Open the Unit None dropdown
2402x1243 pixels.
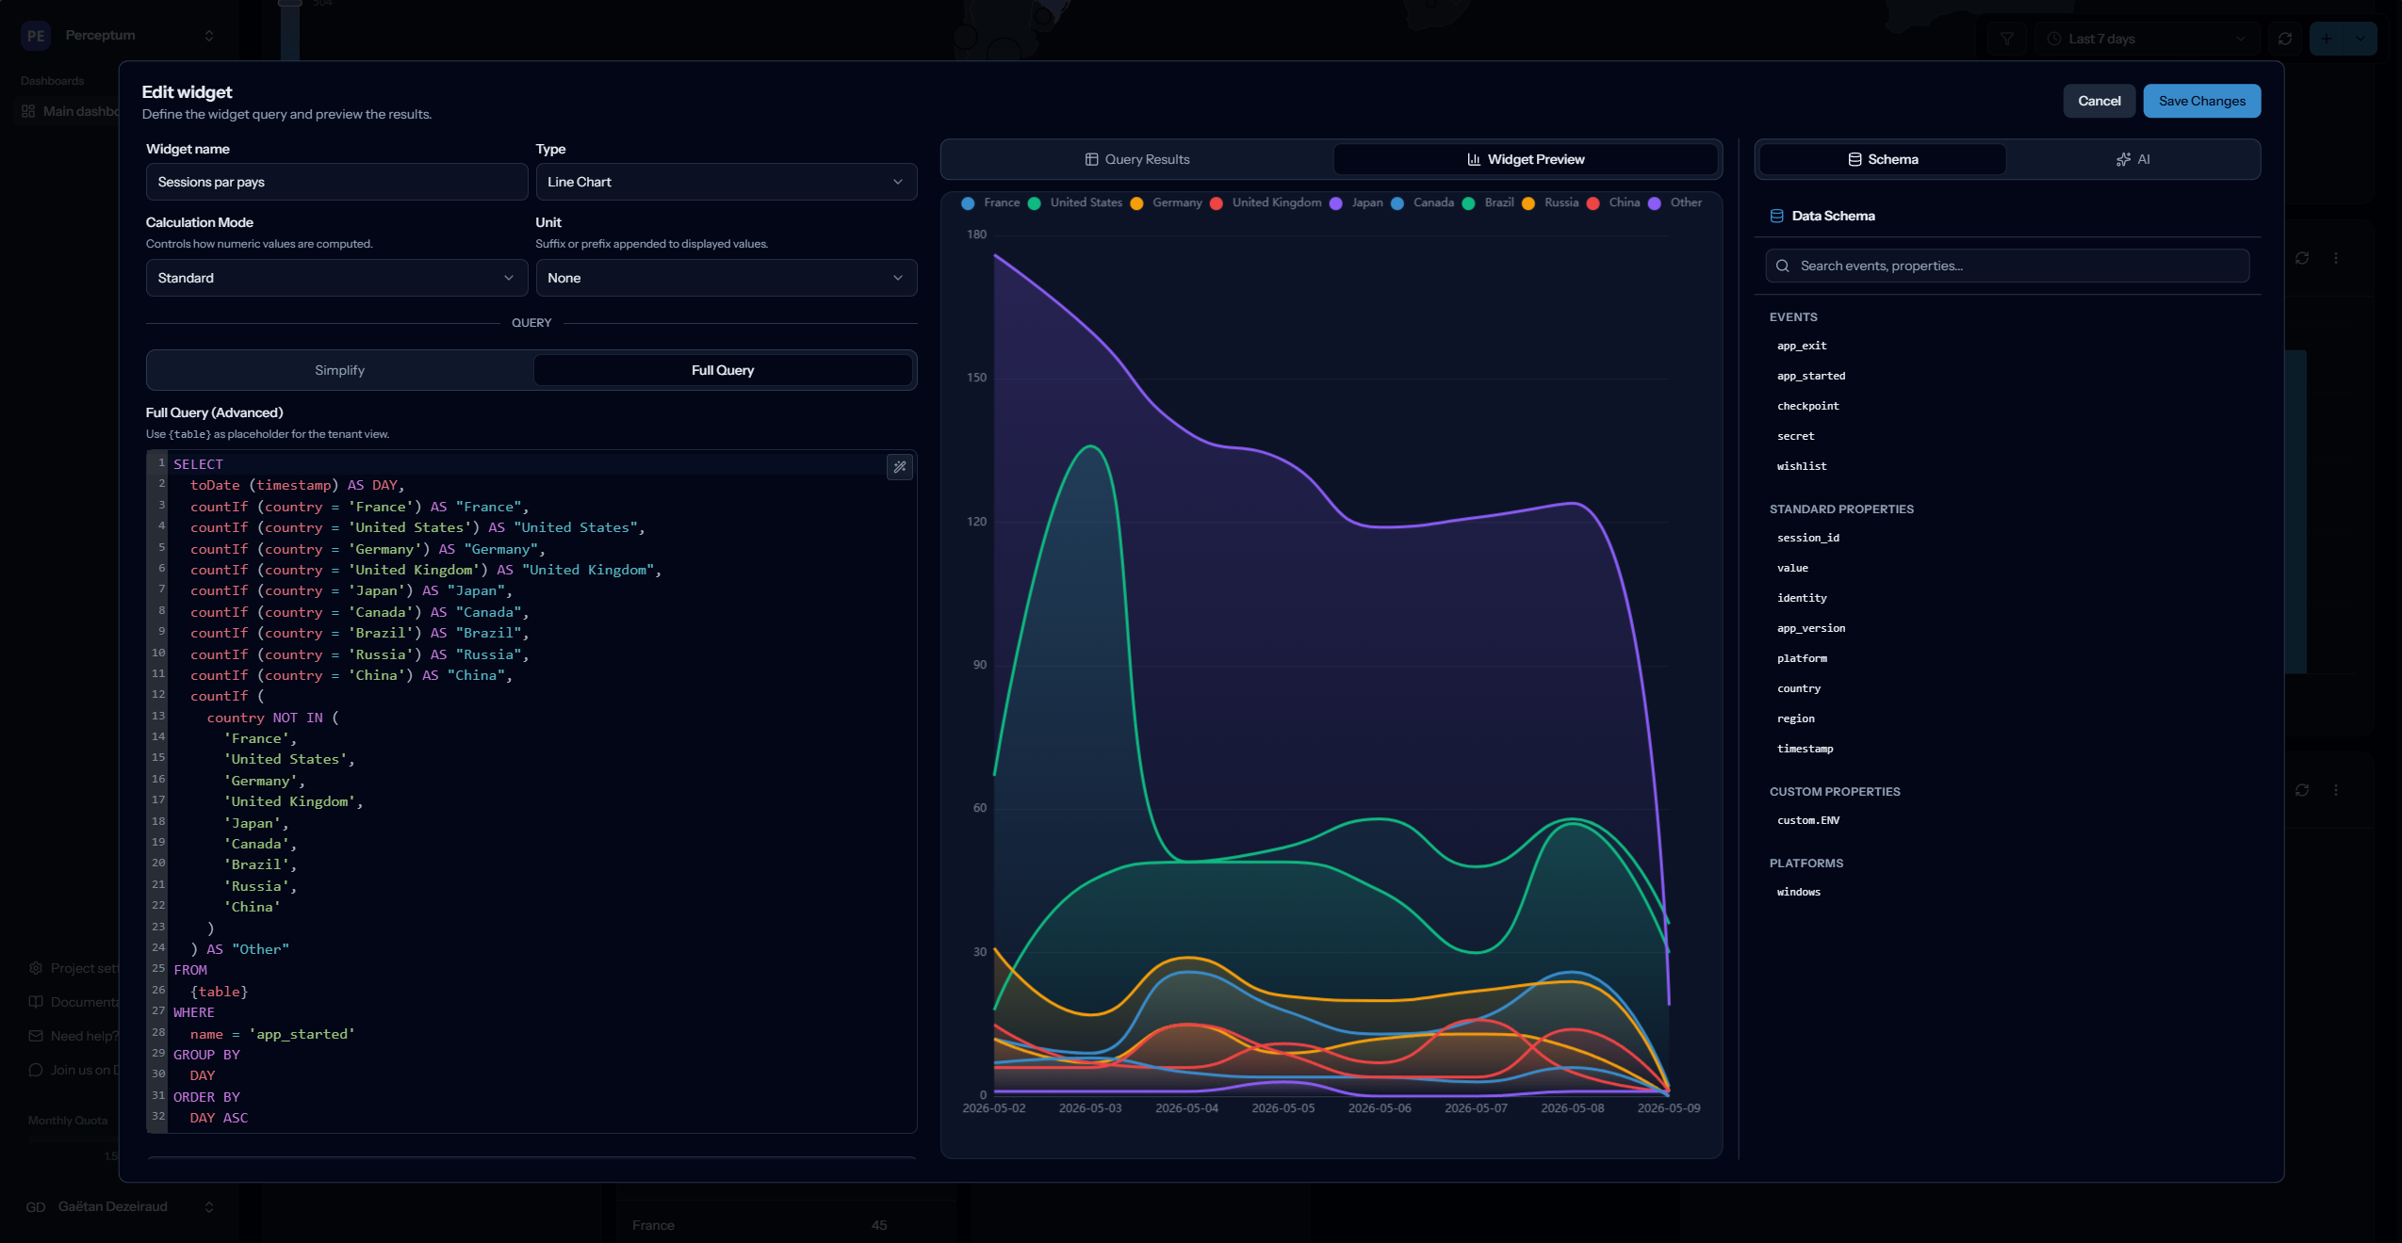point(726,278)
